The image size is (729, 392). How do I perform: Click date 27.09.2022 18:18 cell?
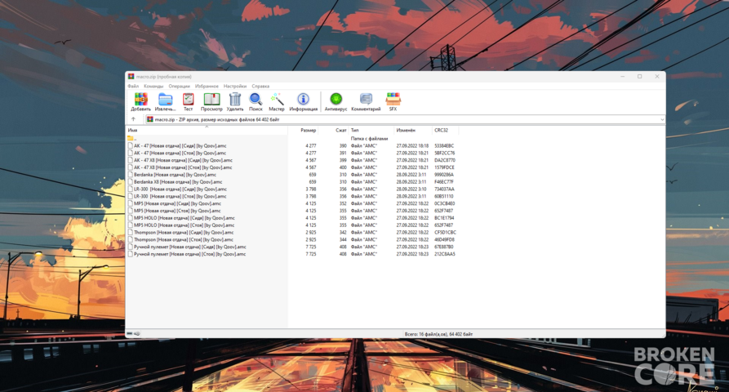coord(412,145)
